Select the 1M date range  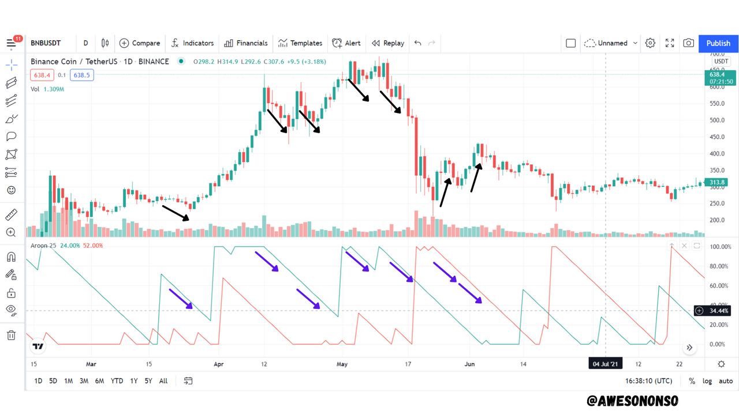coord(69,381)
